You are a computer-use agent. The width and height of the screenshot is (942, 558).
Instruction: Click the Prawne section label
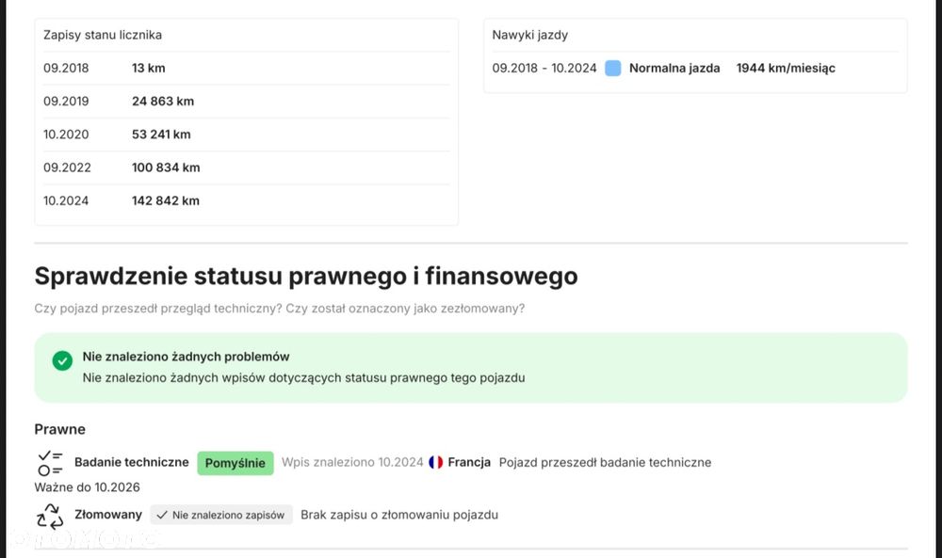click(60, 429)
